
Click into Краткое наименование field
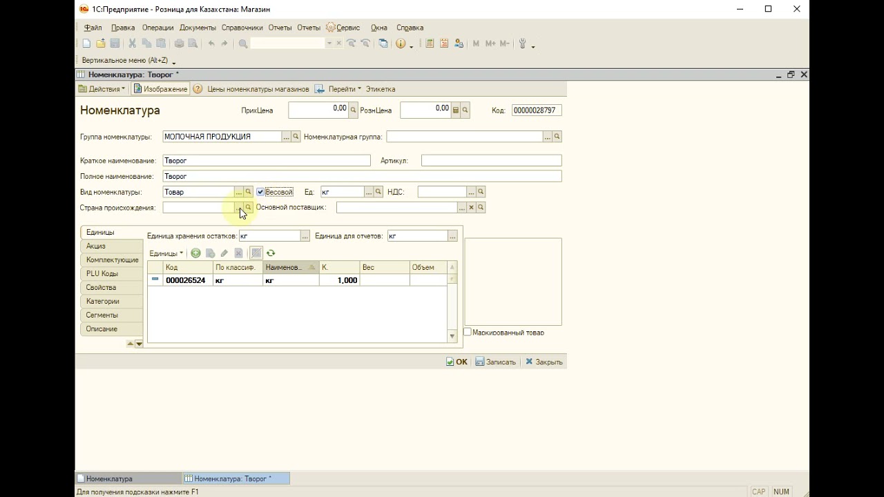267,161
